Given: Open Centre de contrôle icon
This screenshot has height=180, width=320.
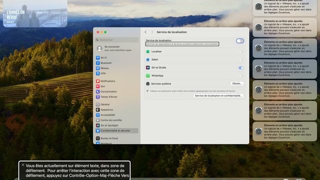Looking at the screenshot, I should pyautogui.click(x=98, y=120).
